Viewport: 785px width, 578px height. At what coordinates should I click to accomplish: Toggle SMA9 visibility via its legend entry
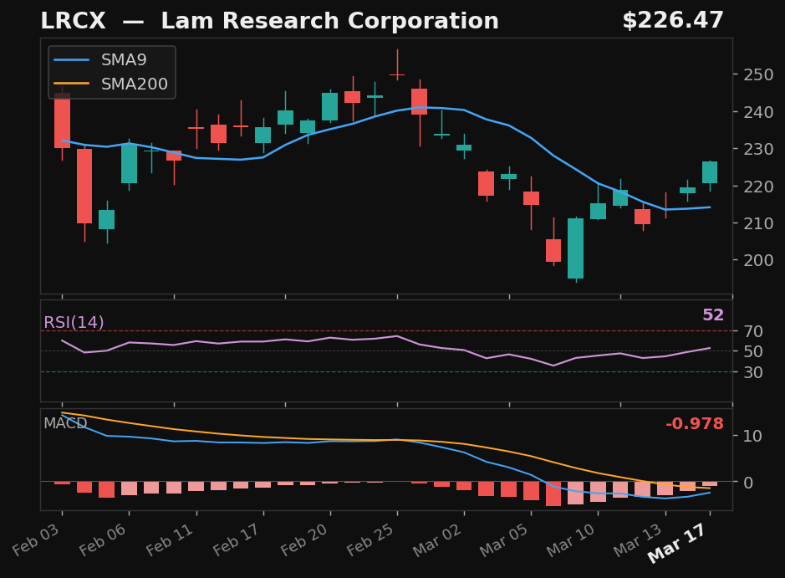[x=123, y=59]
